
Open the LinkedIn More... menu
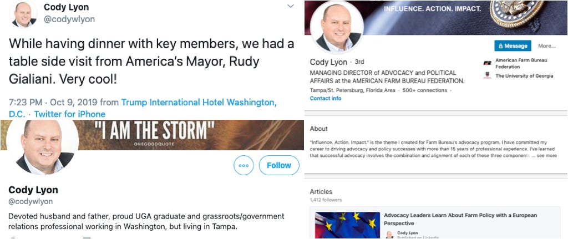coord(546,45)
